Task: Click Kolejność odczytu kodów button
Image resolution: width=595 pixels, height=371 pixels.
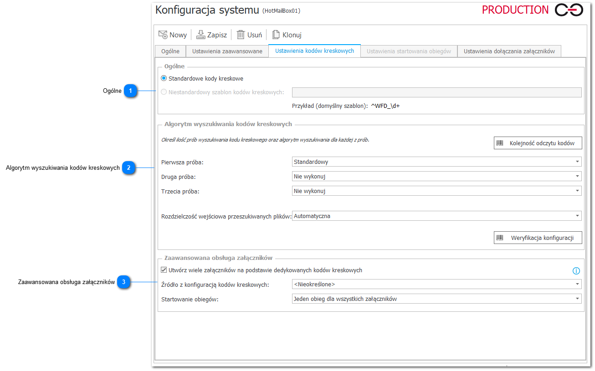Action: (538, 143)
